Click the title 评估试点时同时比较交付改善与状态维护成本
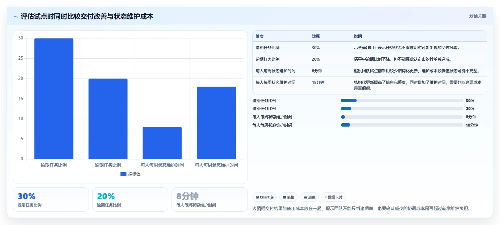The width and height of the screenshot is (500, 225). [87, 17]
